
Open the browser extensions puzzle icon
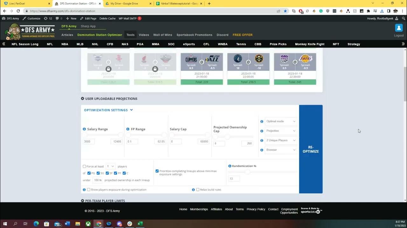coord(368,11)
